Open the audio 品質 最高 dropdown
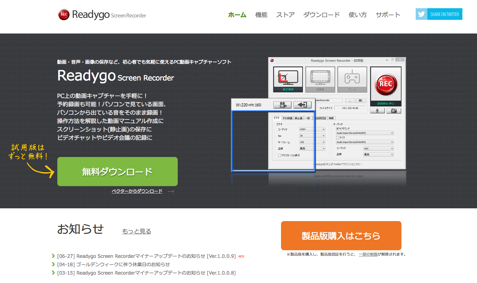The image size is (477, 283). pyautogui.click(x=379, y=154)
